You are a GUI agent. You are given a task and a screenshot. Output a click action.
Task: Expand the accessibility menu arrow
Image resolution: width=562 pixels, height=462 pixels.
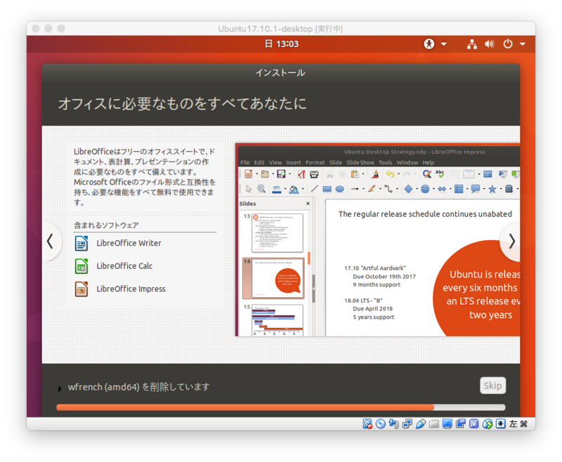(444, 44)
